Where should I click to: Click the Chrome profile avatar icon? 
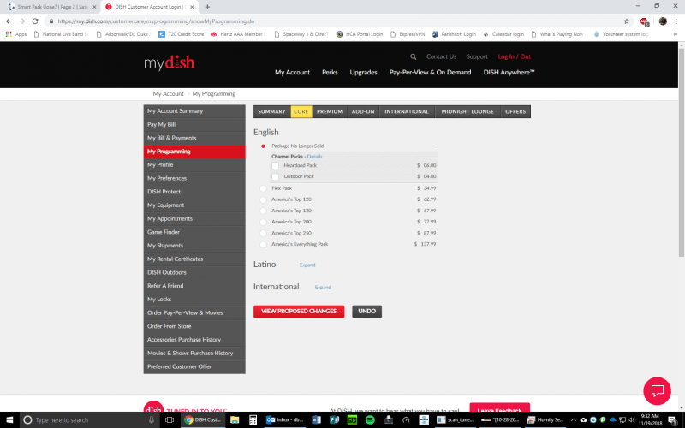point(663,21)
